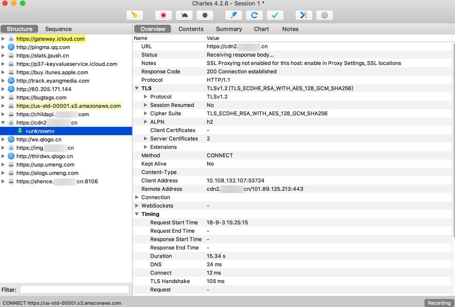455x307 pixels.
Task: Expand the Extensions row
Action: tap(146, 147)
